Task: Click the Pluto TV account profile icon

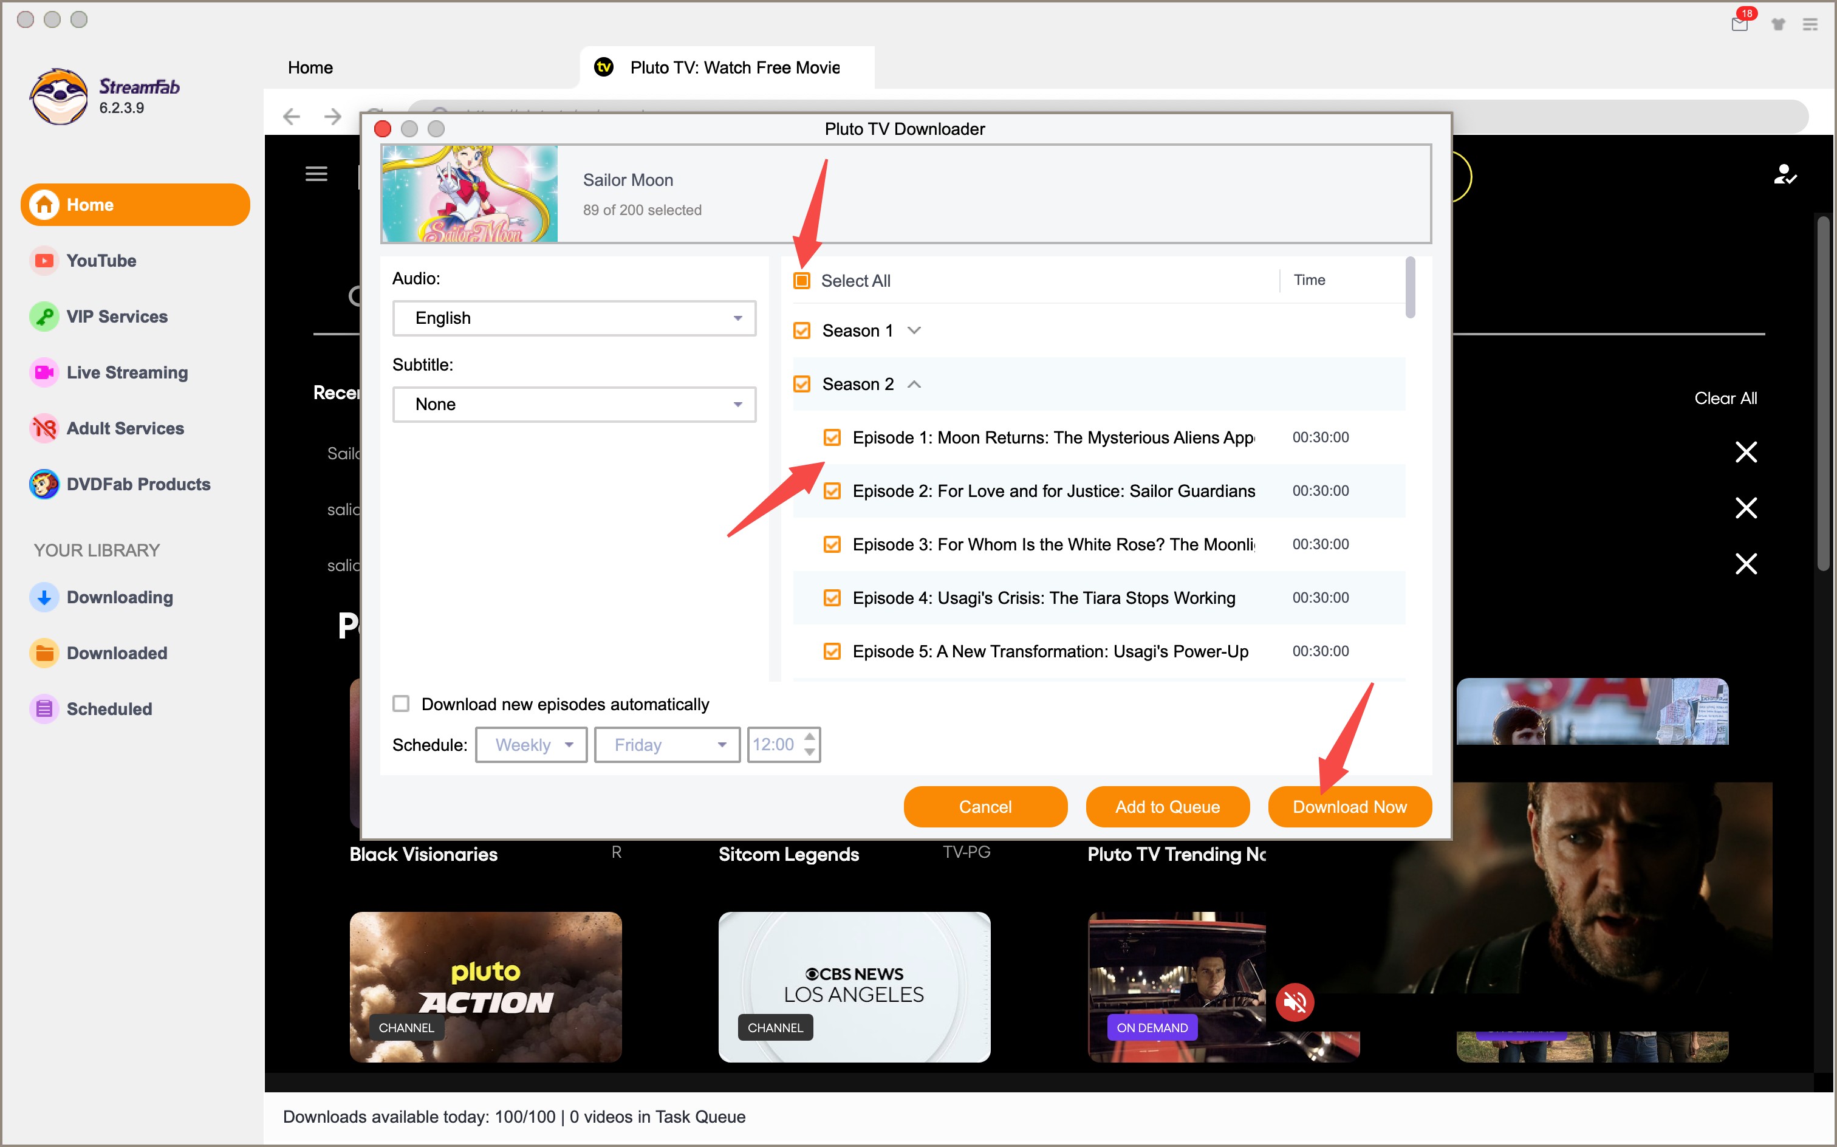Action: point(1785,174)
